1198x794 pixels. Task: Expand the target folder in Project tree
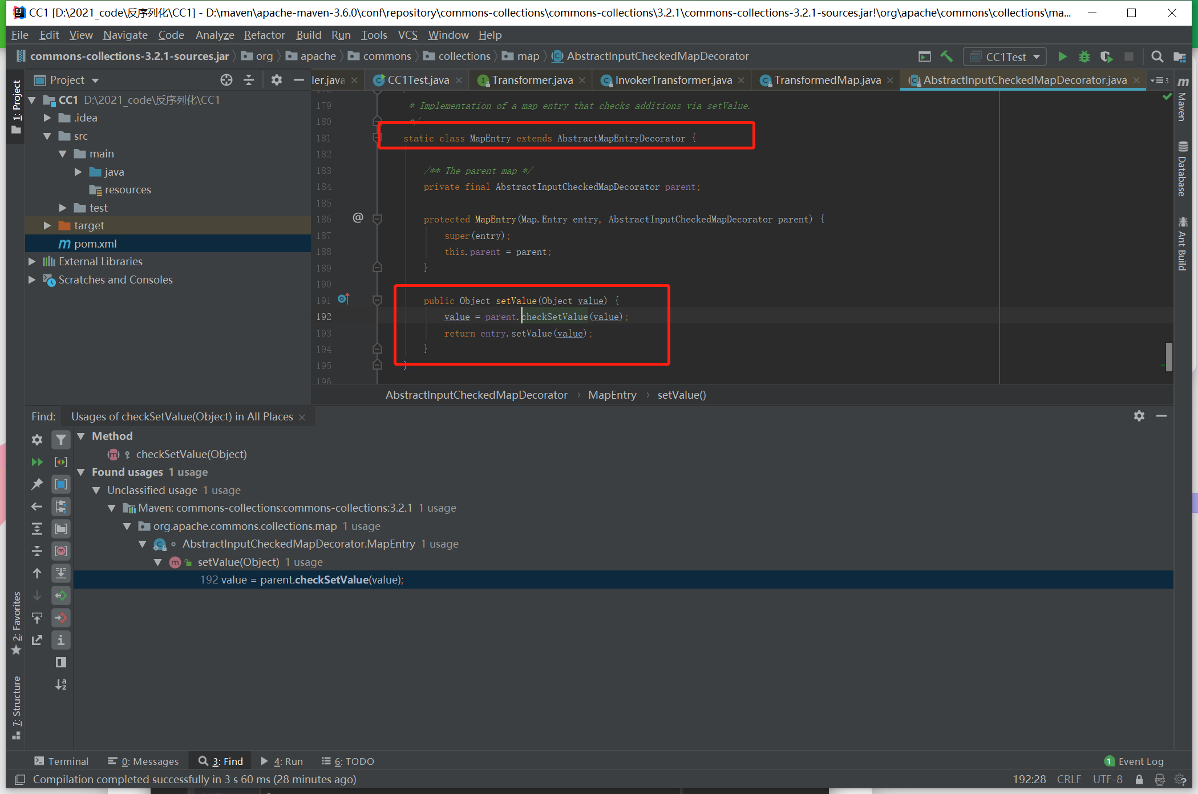(47, 226)
